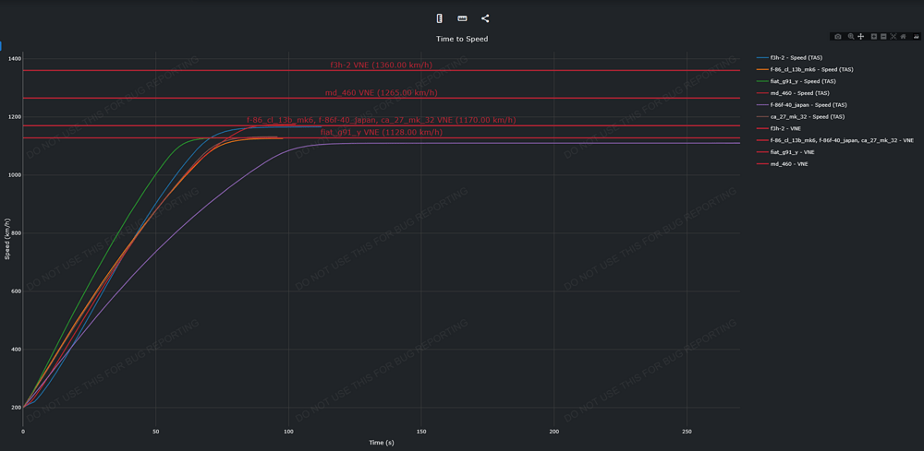The width and height of the screenshot is (924, 451).
Task: Click the 100 x-axis tick label
Action: point(288,432)
